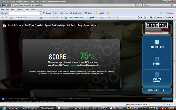176x110 pixels.
Task: Click the Google toolbar AutoFill button
Action: [x=100, y=13]
